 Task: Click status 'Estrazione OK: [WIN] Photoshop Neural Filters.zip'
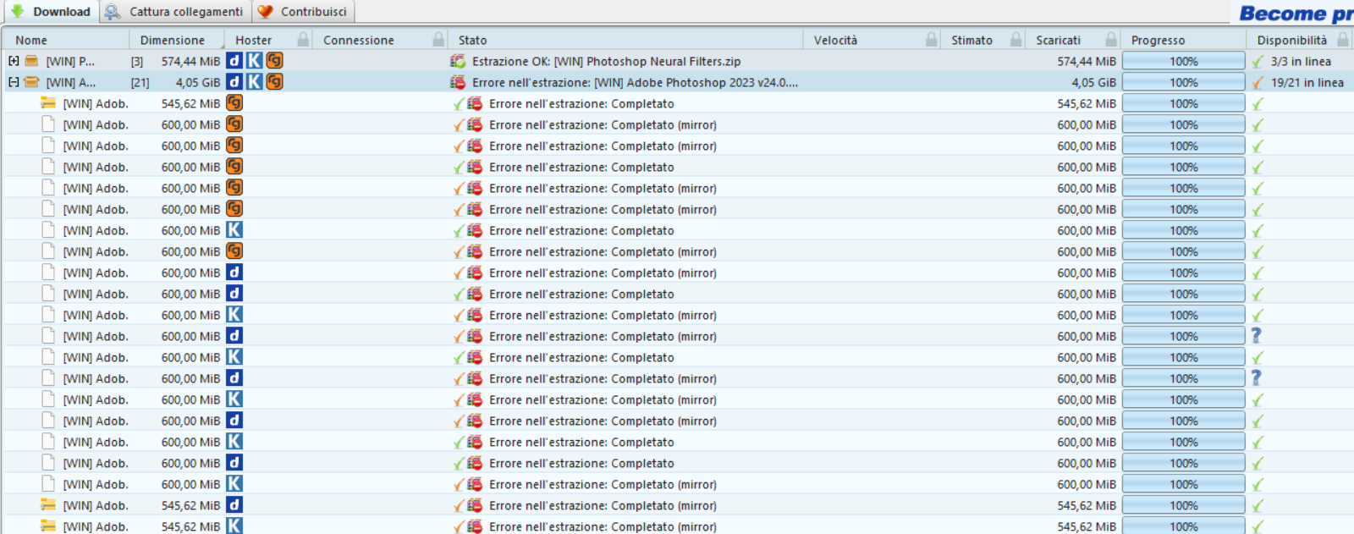tap(607, 61)
